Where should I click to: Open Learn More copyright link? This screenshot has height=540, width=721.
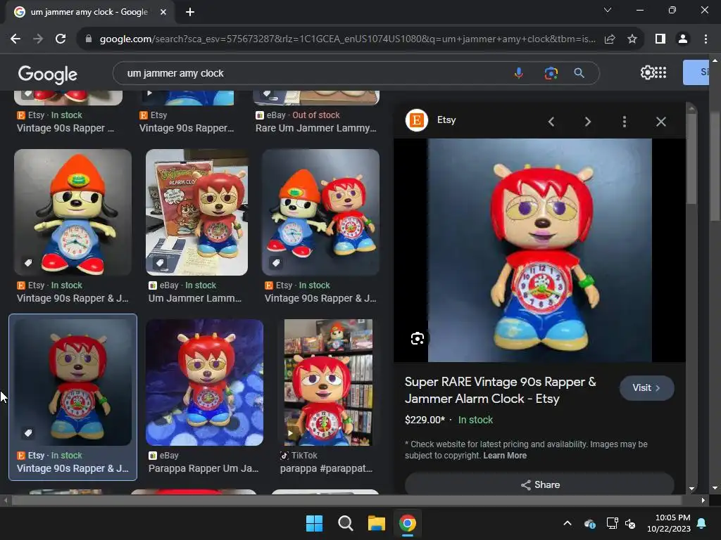pyautogui.click(x=504, y=456)
